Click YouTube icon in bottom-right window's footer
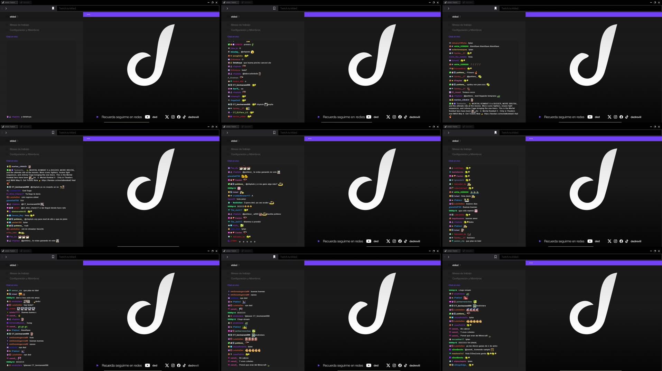Screen dimensions: 662x371 pyautogui.click(x=590, y=365)
